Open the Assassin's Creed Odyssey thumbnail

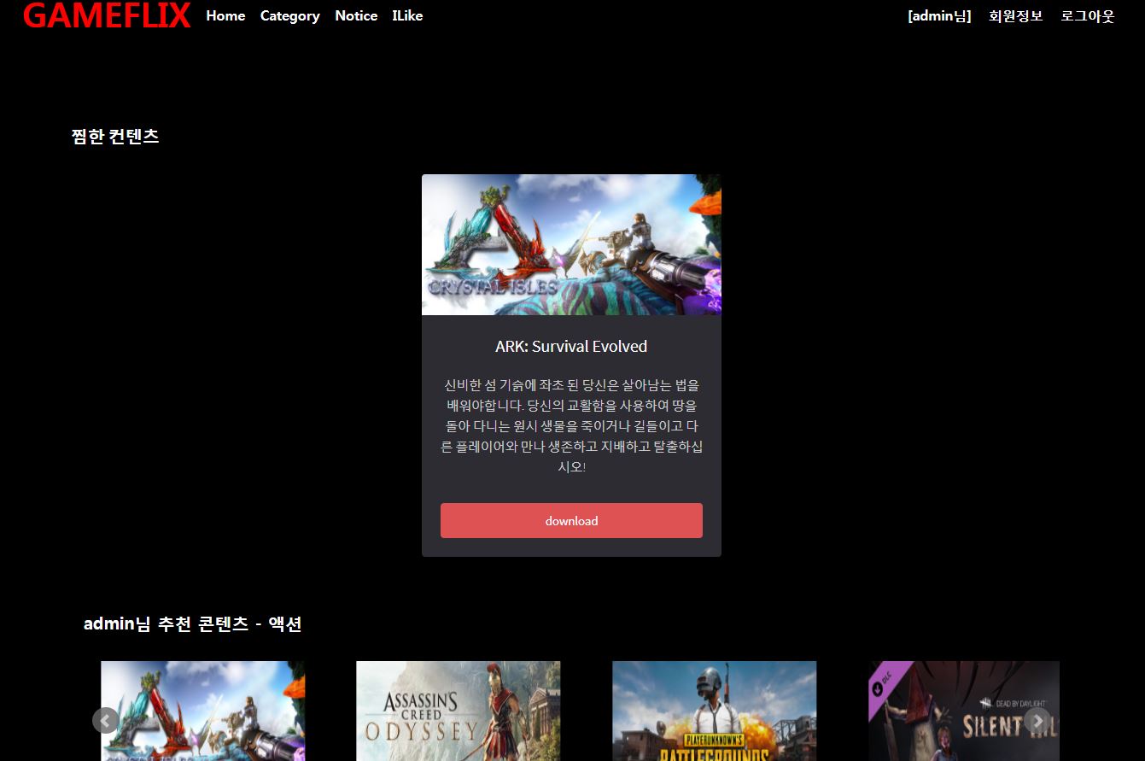458,711
